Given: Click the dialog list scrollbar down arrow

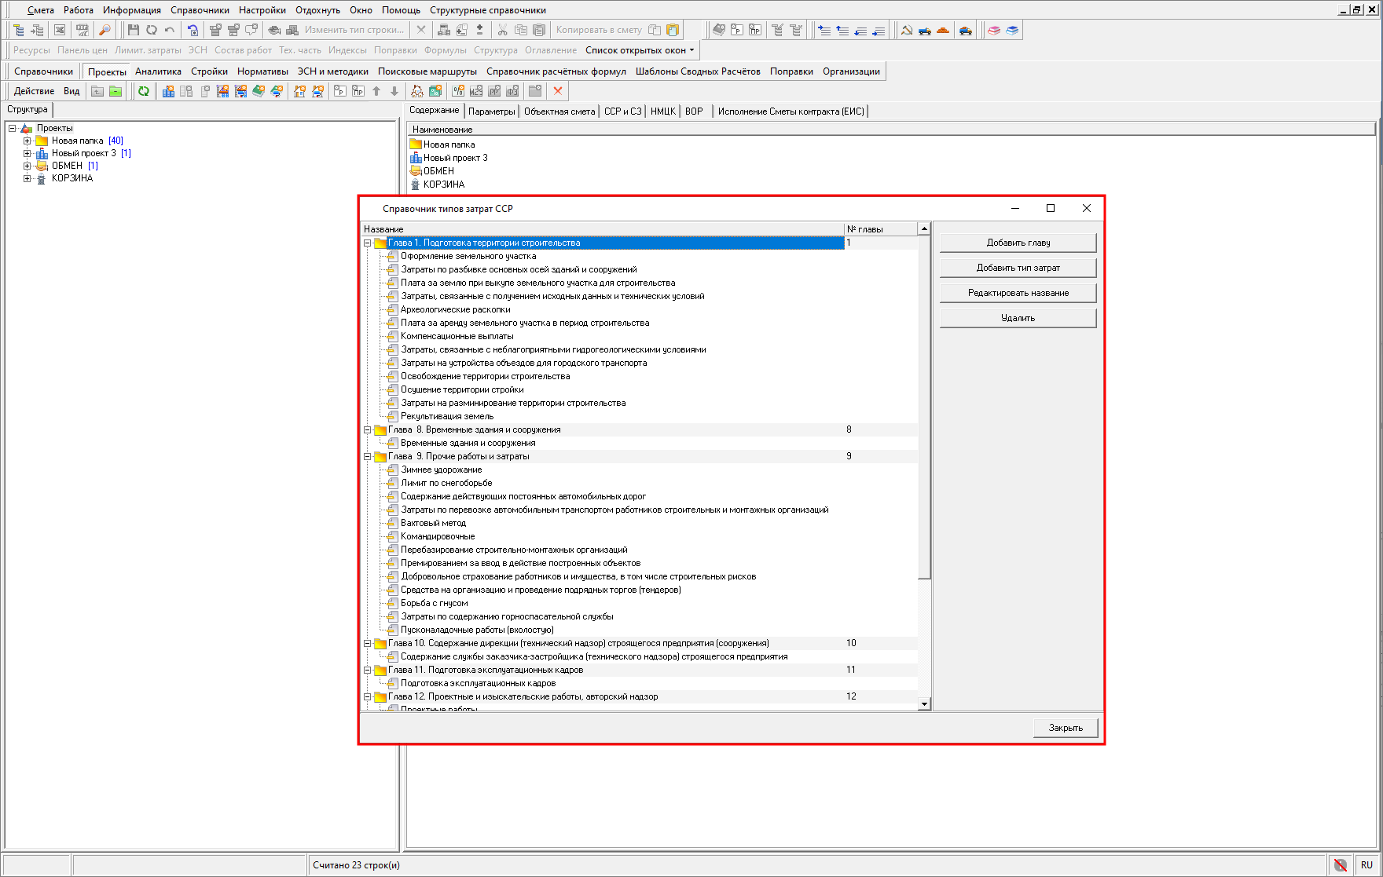Looking at the screenshot, I should (924, 704).
